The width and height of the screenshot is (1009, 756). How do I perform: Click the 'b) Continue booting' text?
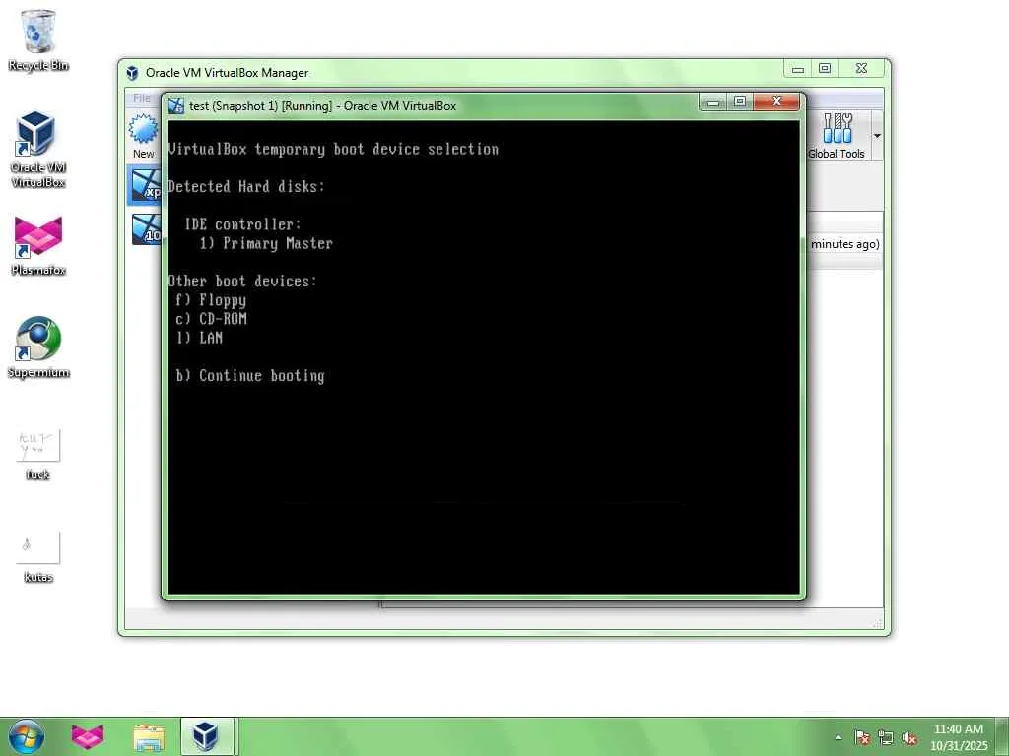tap(250, 376)
